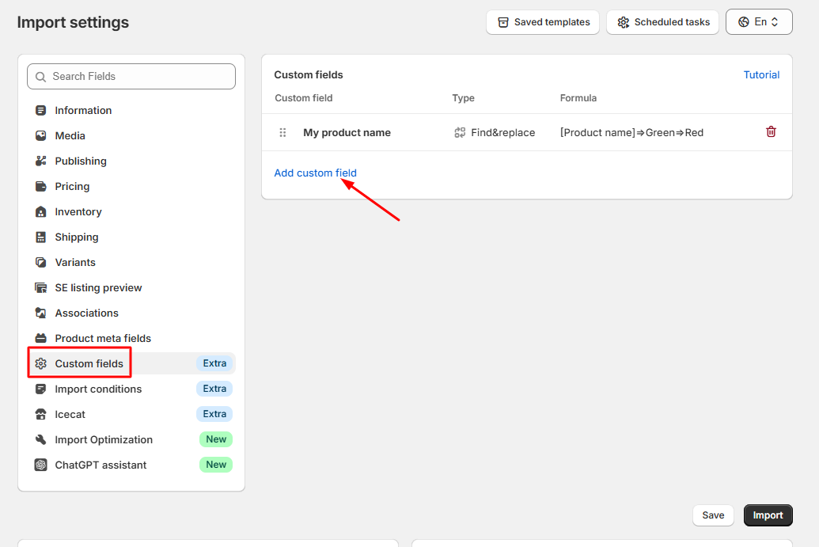Click the Information sidebar icon

point(40,110)
